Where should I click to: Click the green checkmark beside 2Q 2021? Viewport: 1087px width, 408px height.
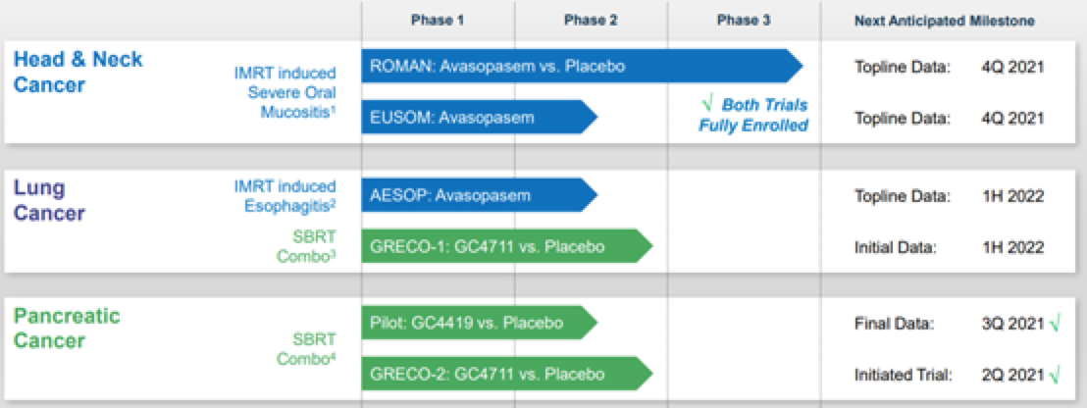tap(1055, 375)
